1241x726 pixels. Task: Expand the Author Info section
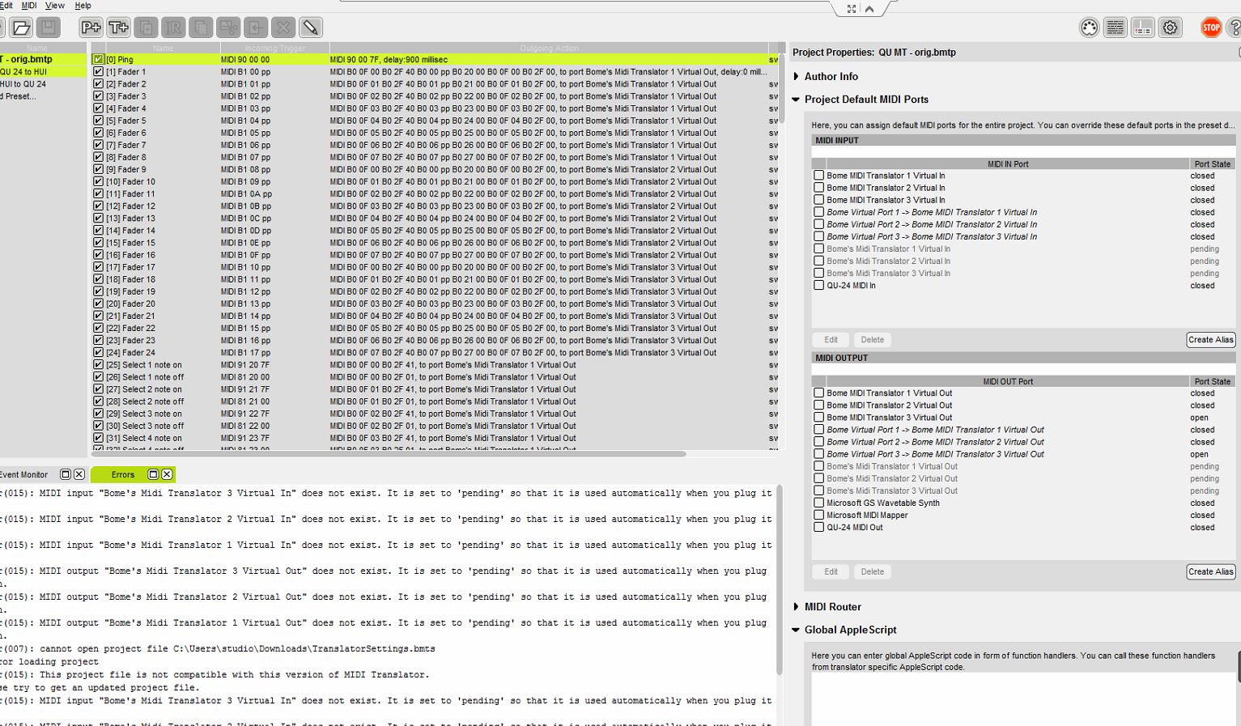click(797, 76)
